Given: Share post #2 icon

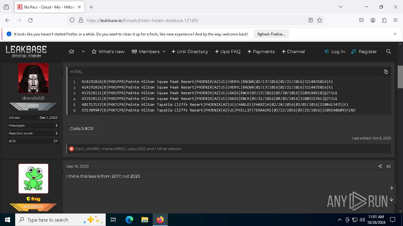Looking at the screenshot, I should (x=380, y=166).
